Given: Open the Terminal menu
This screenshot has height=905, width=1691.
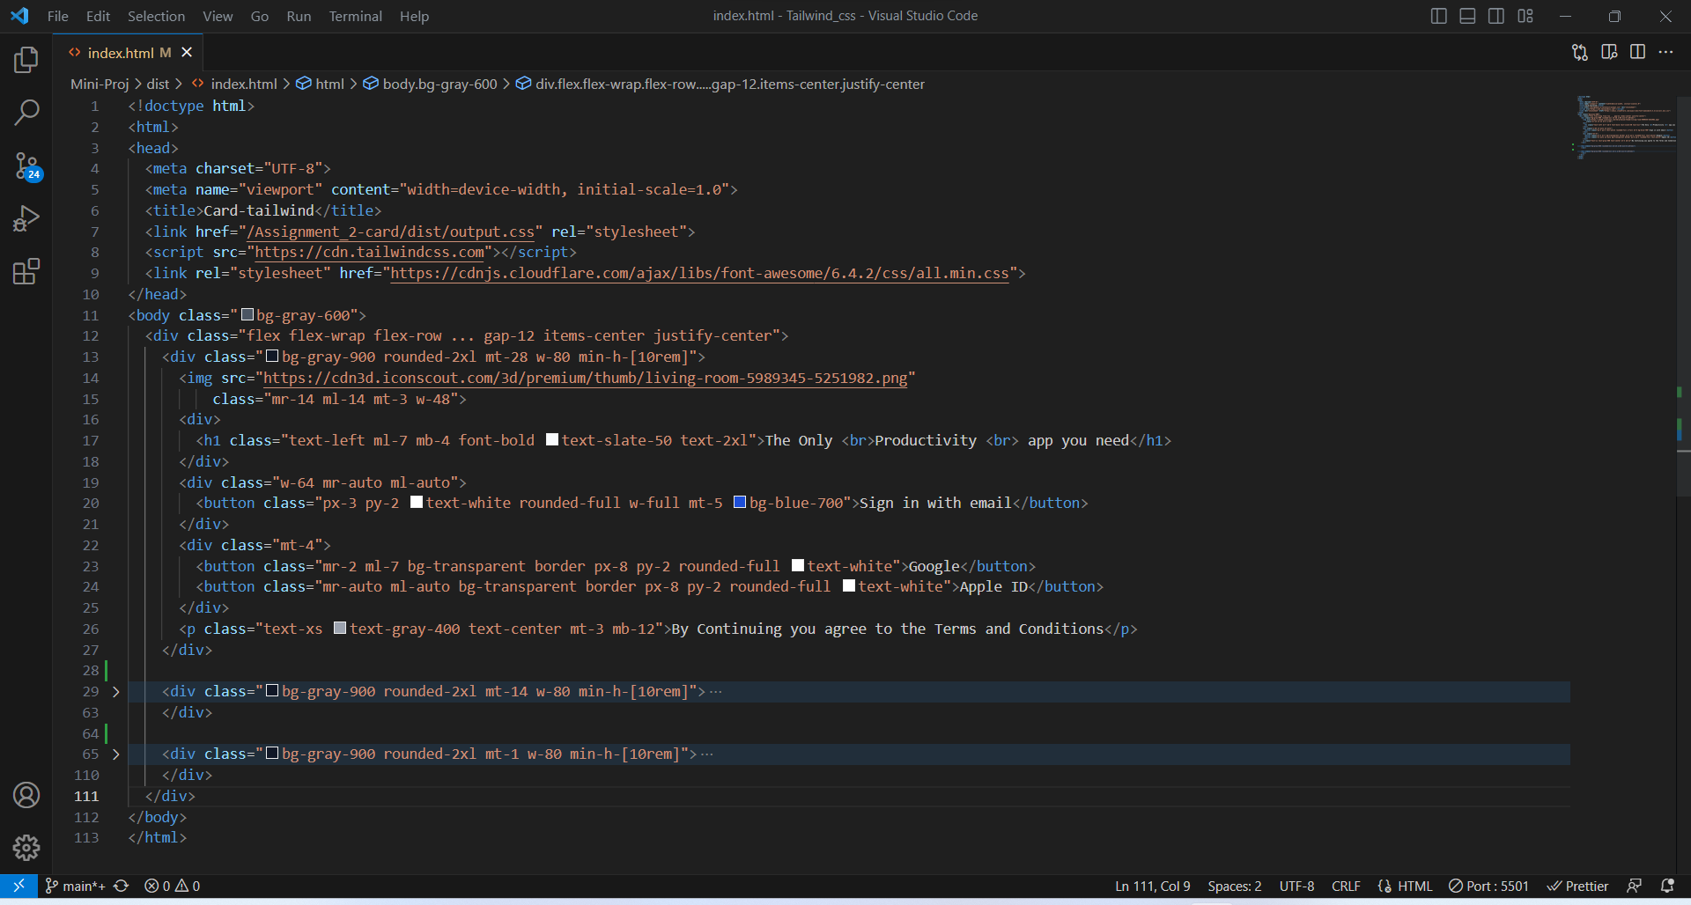Looking at the screenshot, I should pos(355,16).
